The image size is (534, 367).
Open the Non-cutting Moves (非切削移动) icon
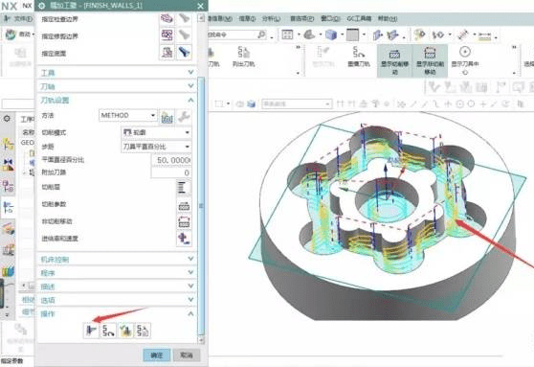[184, 222]
